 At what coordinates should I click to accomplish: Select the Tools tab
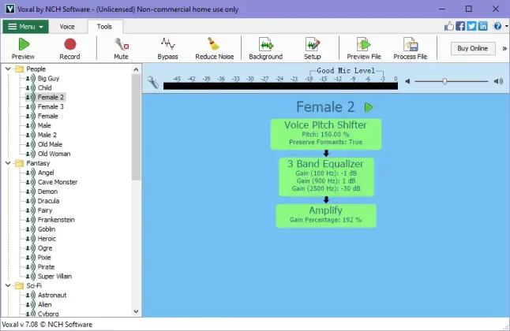104,27
